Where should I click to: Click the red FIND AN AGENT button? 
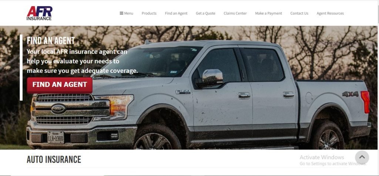[x=60, y=85]
